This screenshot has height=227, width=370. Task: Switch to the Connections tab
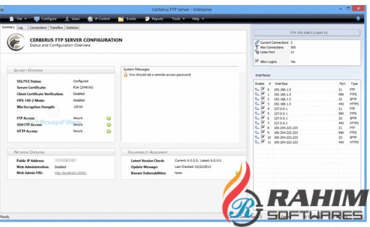tap(38, 28)
